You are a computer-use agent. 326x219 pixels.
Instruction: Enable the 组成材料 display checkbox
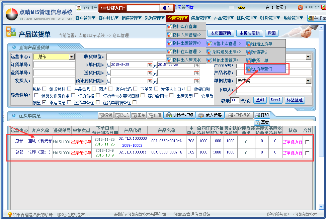(x=69, y=89)
